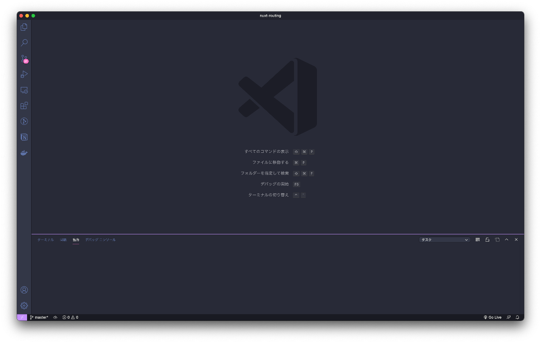The height and width of the screenshot is (343, 541).
Task: Open Run and Debug view
Action: coord(24,74)
